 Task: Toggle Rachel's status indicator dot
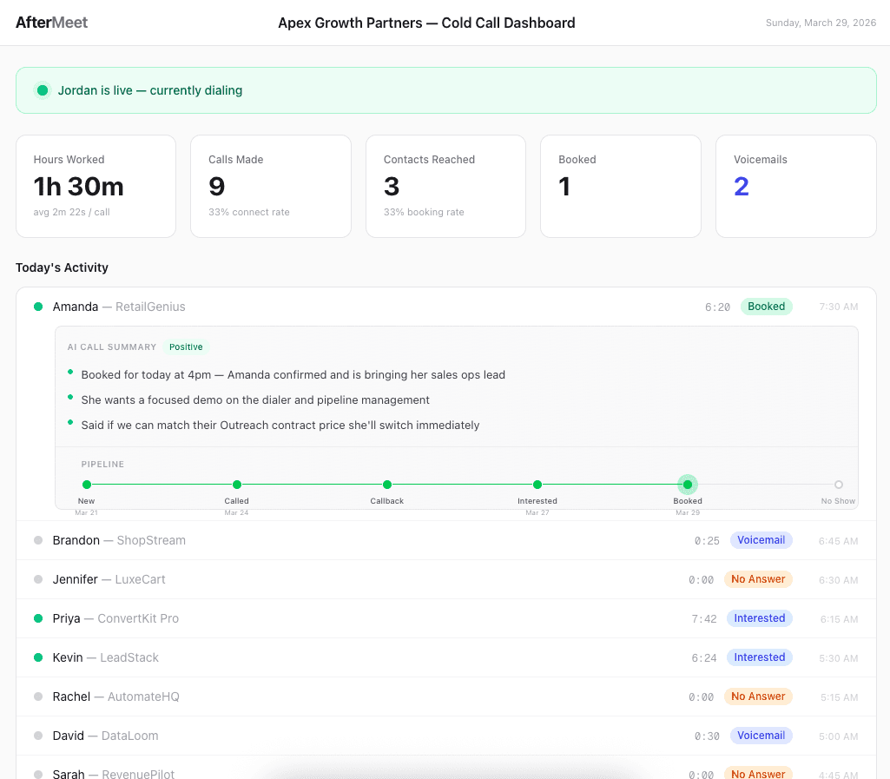[36, 696]
